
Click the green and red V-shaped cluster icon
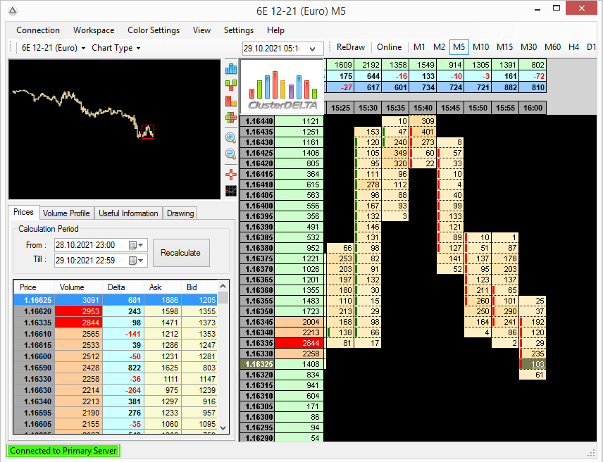coord(230,85)
